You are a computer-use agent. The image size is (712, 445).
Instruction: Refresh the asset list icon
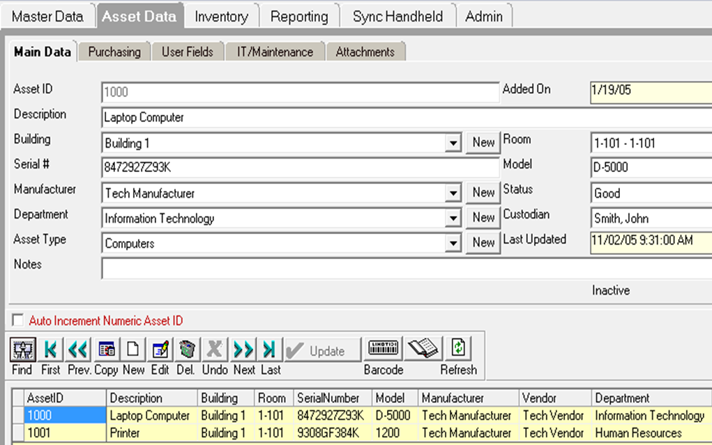(x=458, y=348)
